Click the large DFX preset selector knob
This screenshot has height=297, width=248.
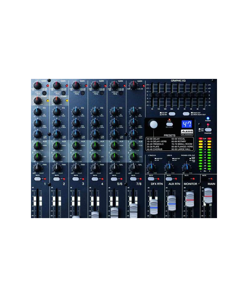click(x=153, y=124)
